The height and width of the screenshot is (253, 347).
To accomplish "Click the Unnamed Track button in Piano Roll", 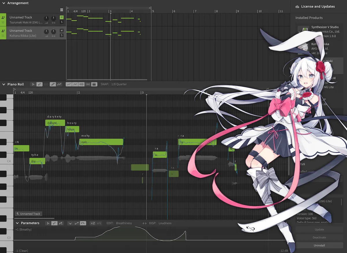I will tap(29, 214).
